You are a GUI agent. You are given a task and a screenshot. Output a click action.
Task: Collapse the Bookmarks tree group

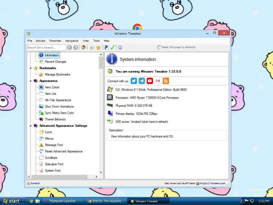[x=30, y=68]
